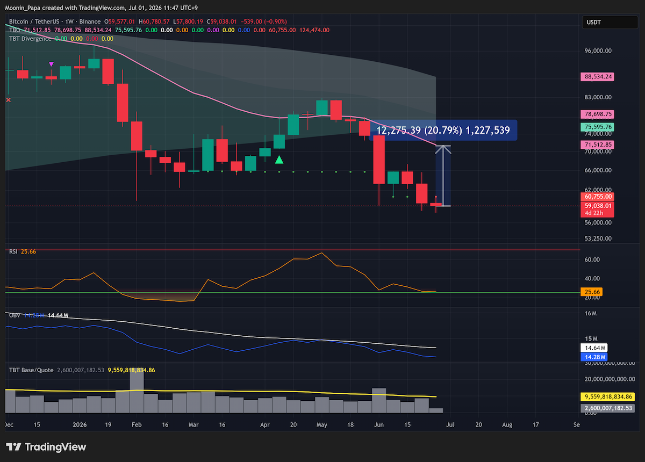Click the high value H60,780.57
The height and width of the screenshot is (462, 645).
pos(154,22)
